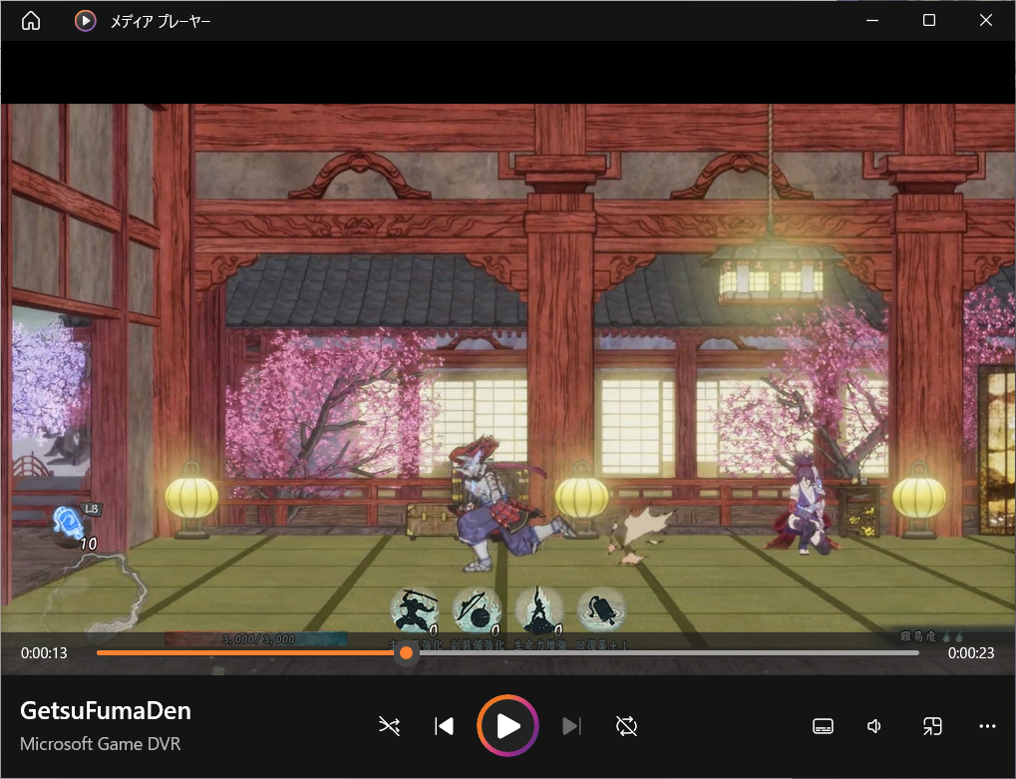Open the subtitles and captions menu
The image size is (1016, 779).
pyautogui.click(x=823, y=726)
